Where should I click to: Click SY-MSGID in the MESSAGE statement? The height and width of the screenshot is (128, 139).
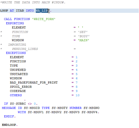32,108
